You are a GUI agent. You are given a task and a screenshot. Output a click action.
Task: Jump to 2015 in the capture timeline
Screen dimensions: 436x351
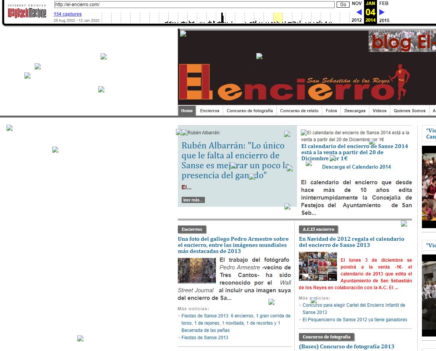[384, 20]
